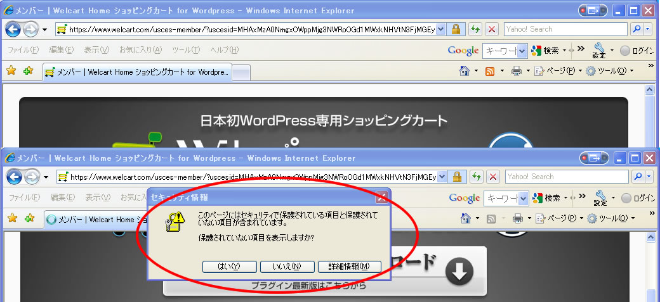Click scrollbar up arrow in upper window
660x302 pixels.
click(649, 89)
